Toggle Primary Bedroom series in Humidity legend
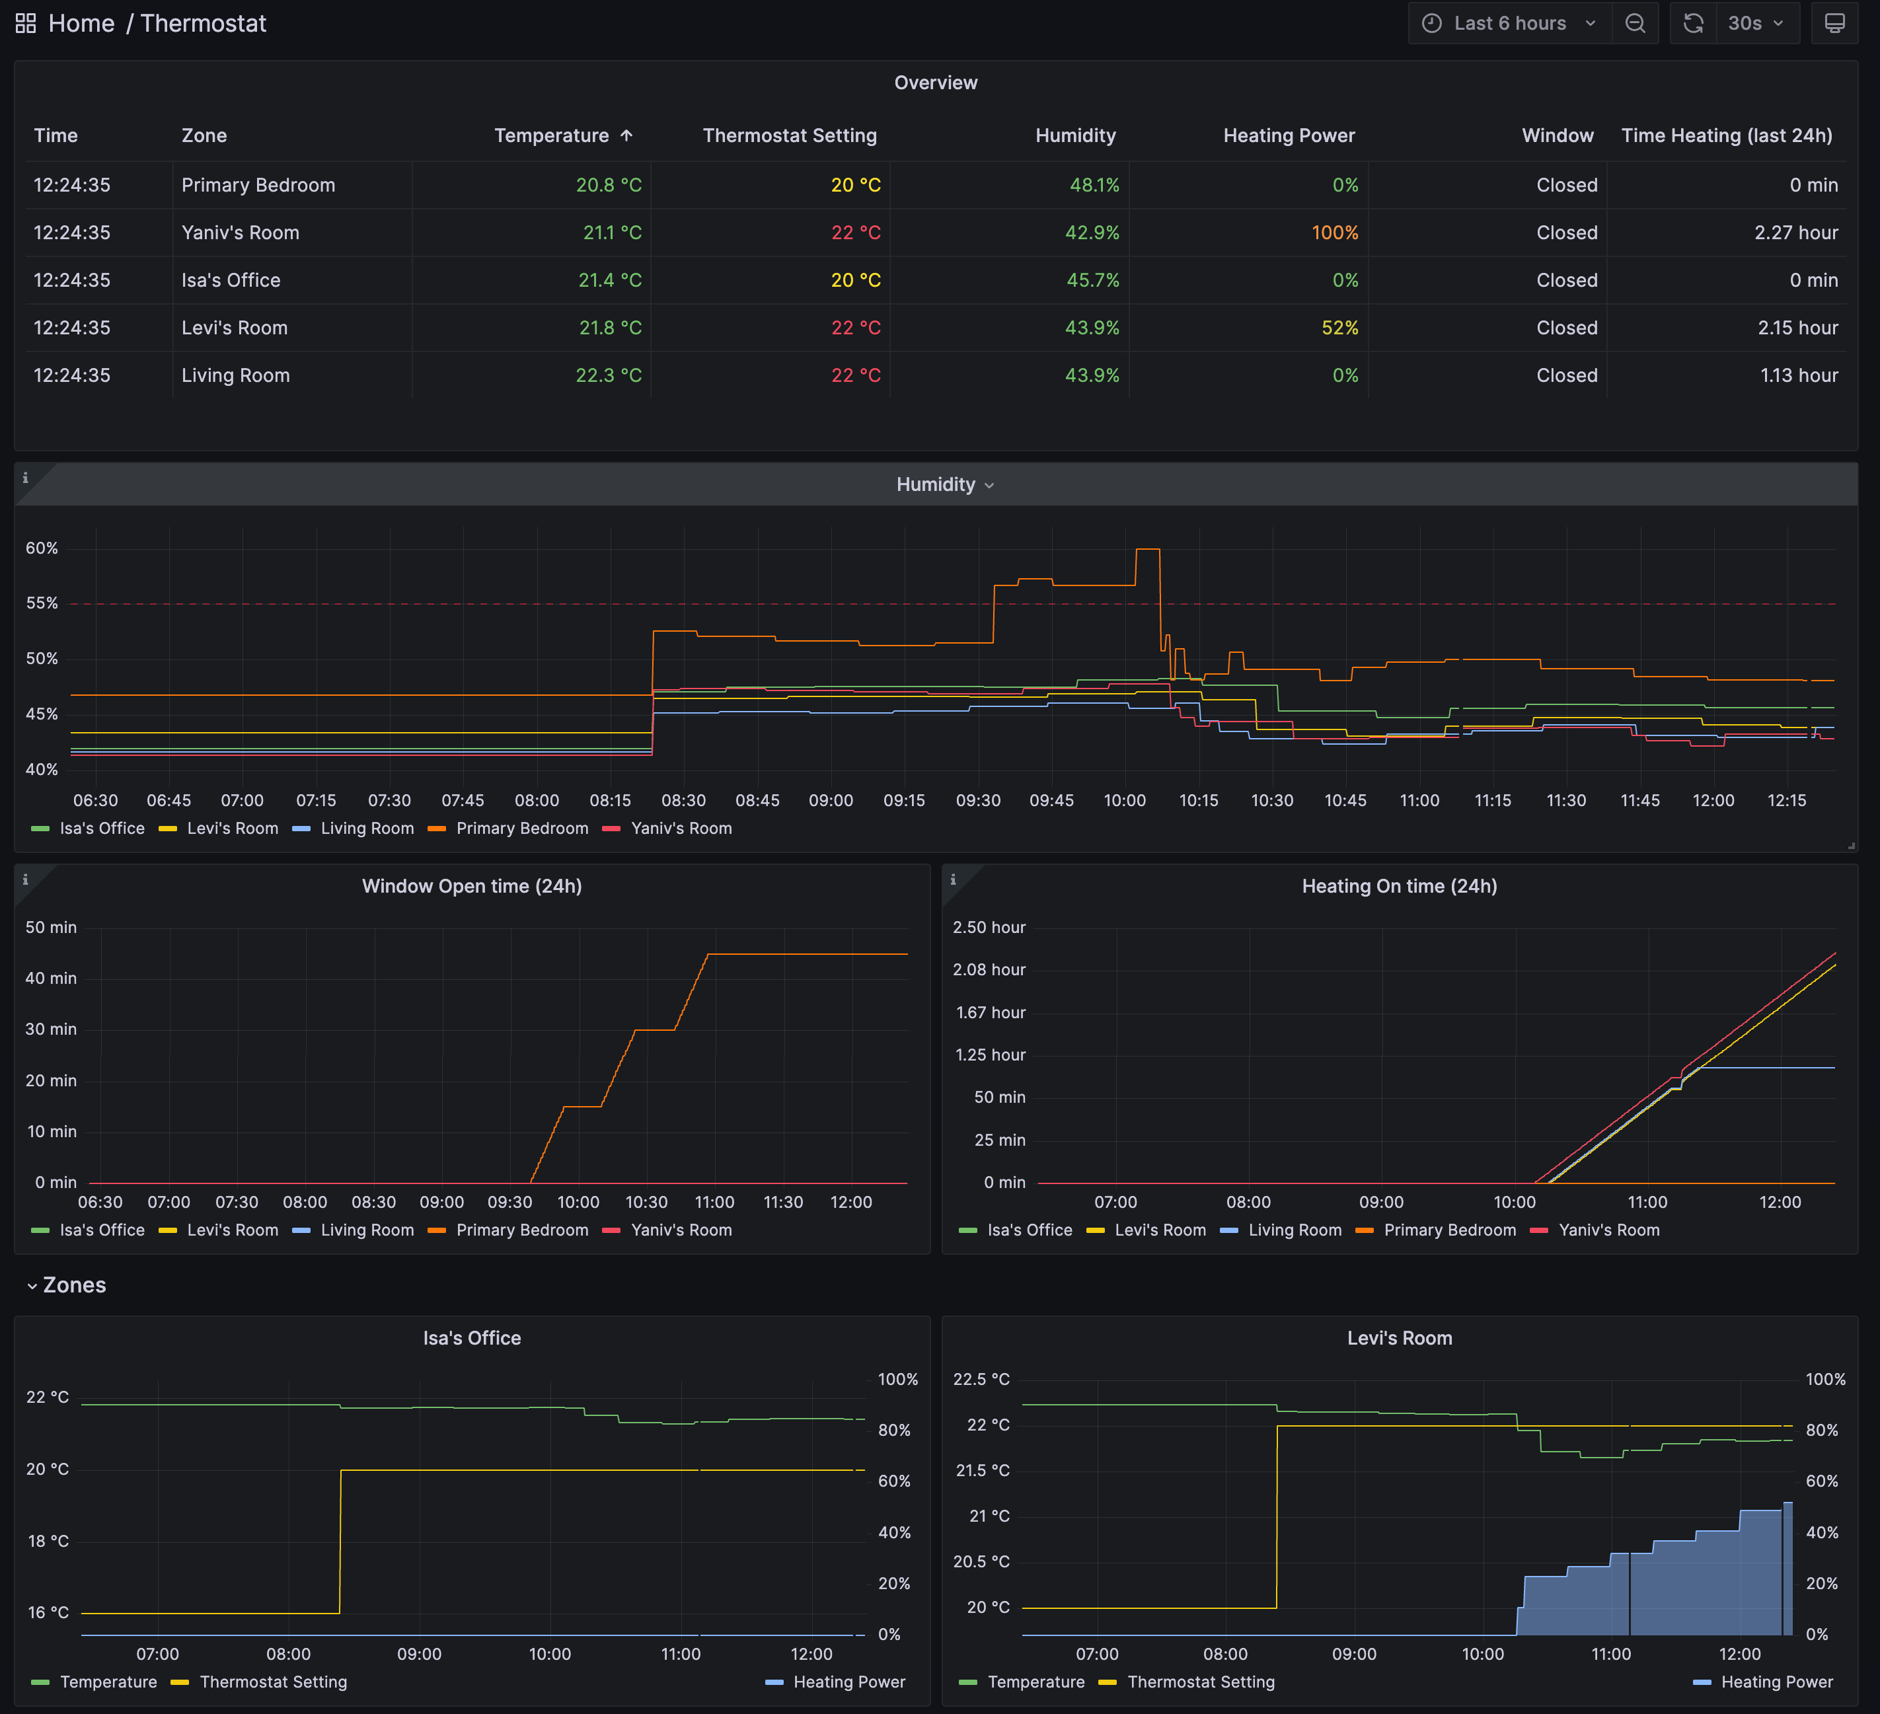 click(x=521, y=828)
